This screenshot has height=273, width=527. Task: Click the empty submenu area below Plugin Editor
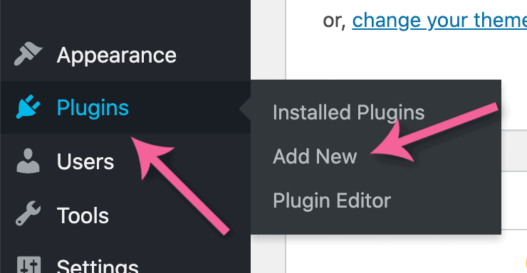[x=376, y=224]
